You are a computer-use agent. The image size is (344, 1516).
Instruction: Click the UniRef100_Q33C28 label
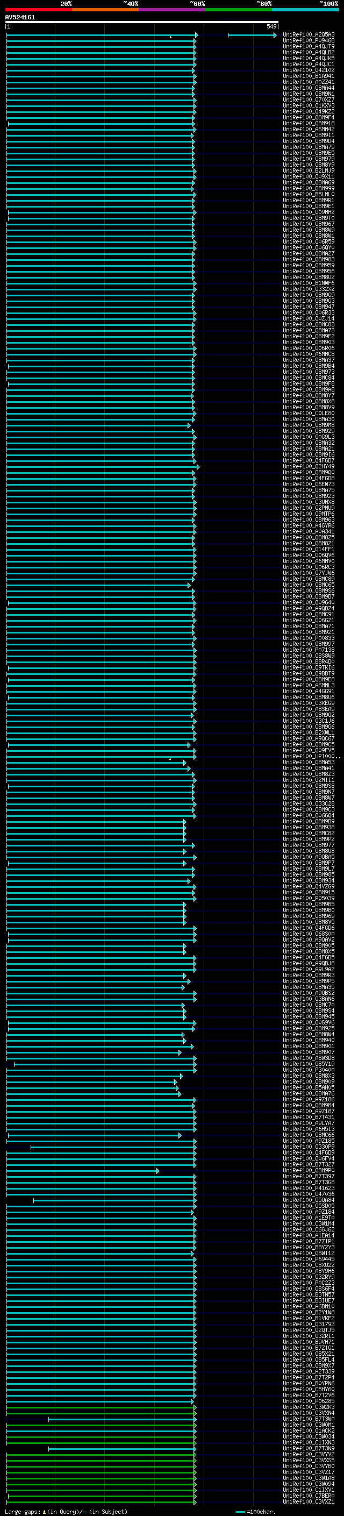[308, 804]
